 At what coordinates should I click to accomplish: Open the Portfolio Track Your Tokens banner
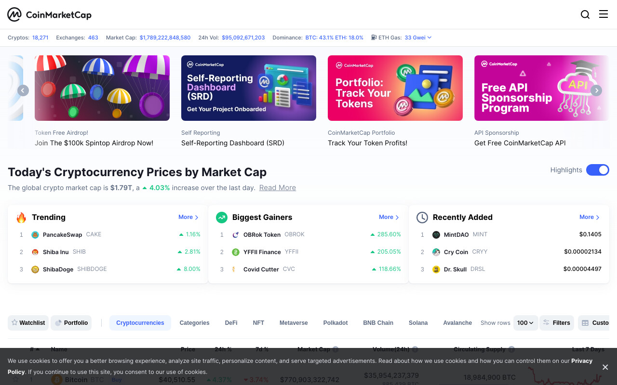395,88
